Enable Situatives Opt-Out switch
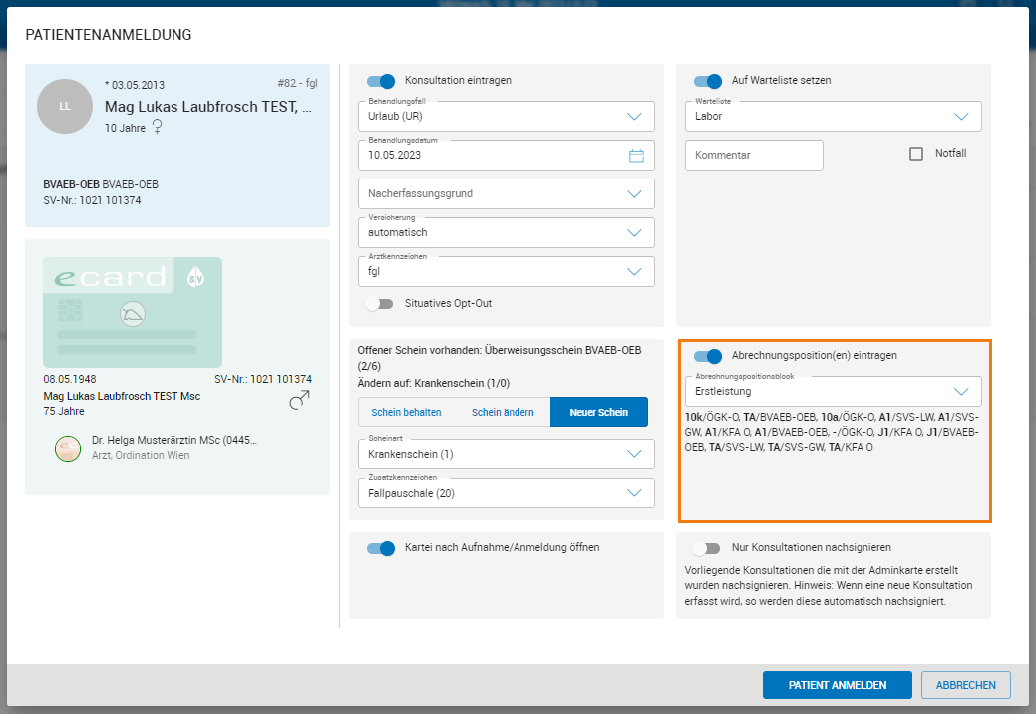 pyautogui.click(x=379, y=303)
